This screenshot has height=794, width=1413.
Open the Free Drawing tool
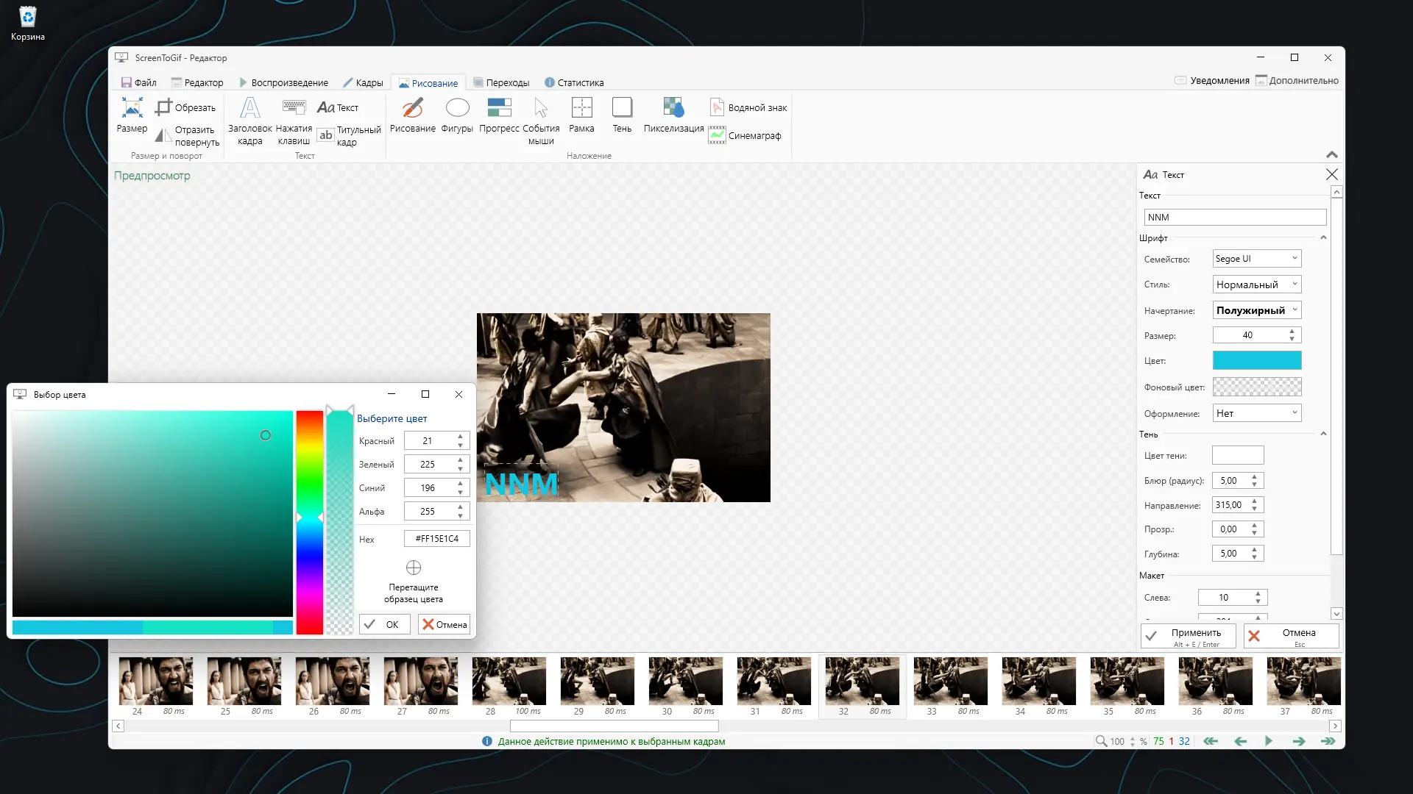tap(412, 109)
